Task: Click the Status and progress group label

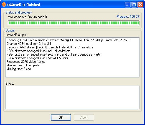Action: tap(19, 12)
